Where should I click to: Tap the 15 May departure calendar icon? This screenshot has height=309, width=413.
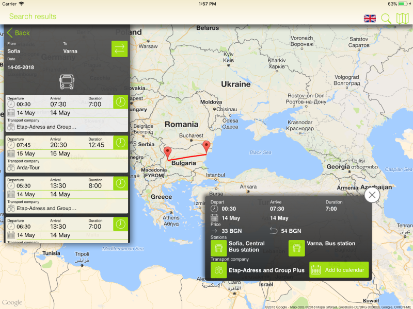(x=11, y=153)
